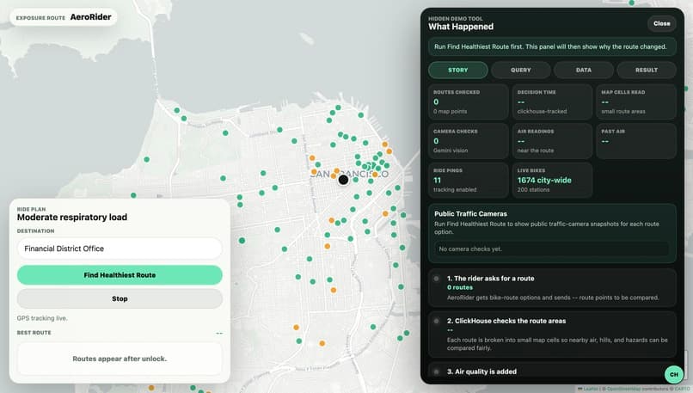This screenshot has height=393, width=693.
Task: Click the Live Bikes stat card
Action: pyautogui.click(x=552, y=180)
